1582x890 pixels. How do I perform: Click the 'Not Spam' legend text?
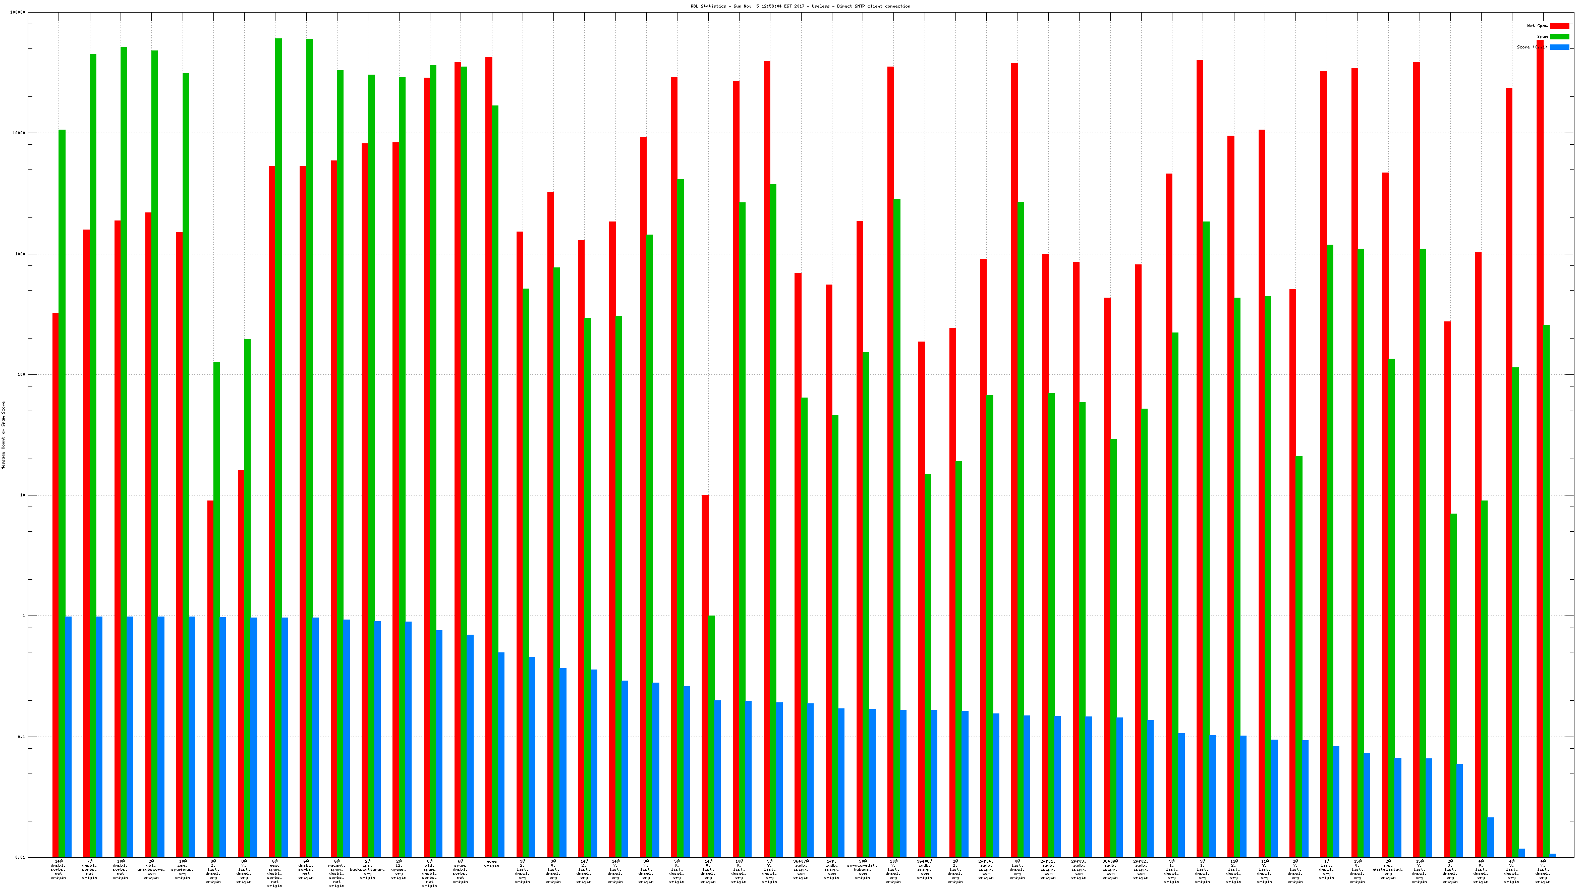point(1537,26)
